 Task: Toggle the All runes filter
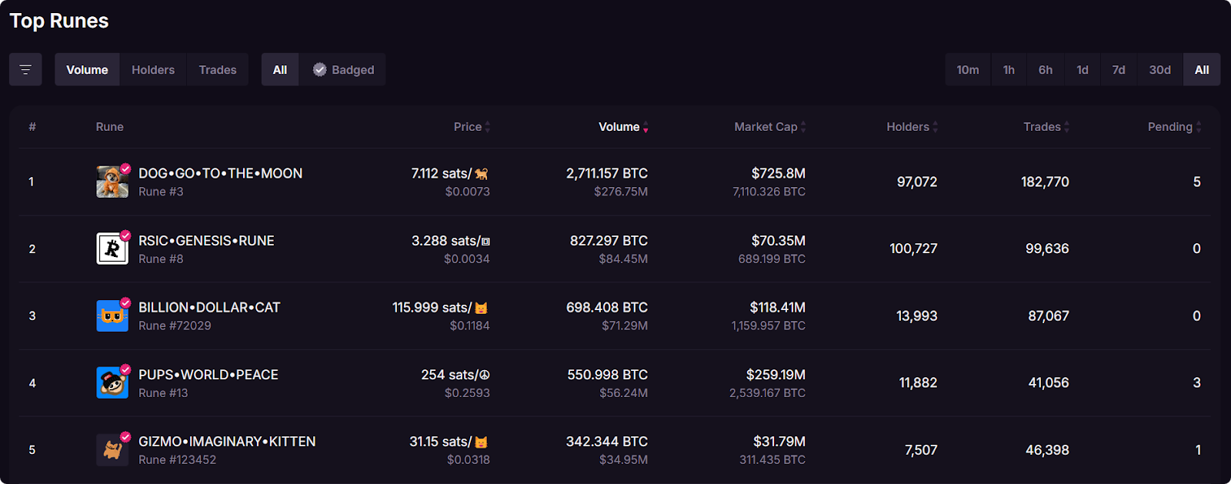click(x=280, y=70)
